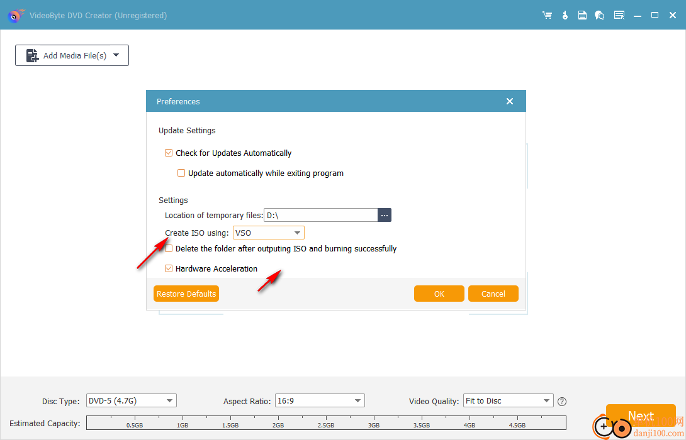The height and width of the screenshot is (440, 686).
Task: Maximize the VideoByte DVD Creator window
Action: (x=655, y=15)
